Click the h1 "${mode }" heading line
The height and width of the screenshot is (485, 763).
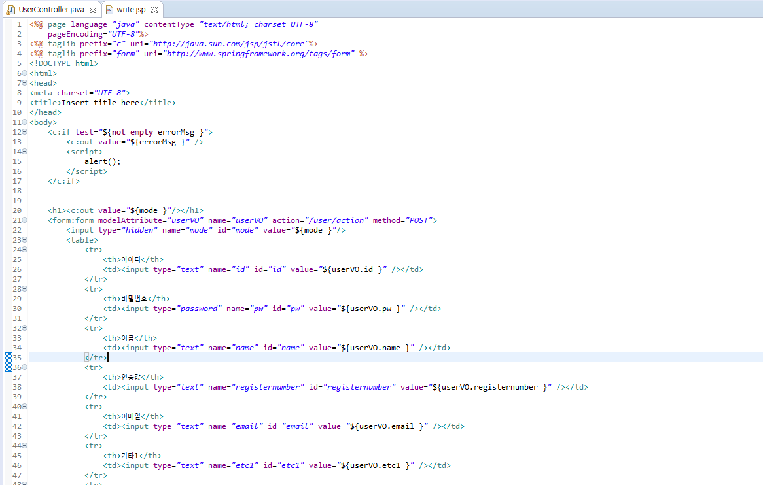click(x=126, y=210)
